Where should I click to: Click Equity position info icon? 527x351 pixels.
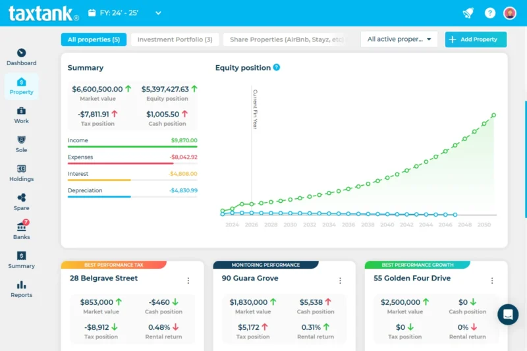(277, 67)
